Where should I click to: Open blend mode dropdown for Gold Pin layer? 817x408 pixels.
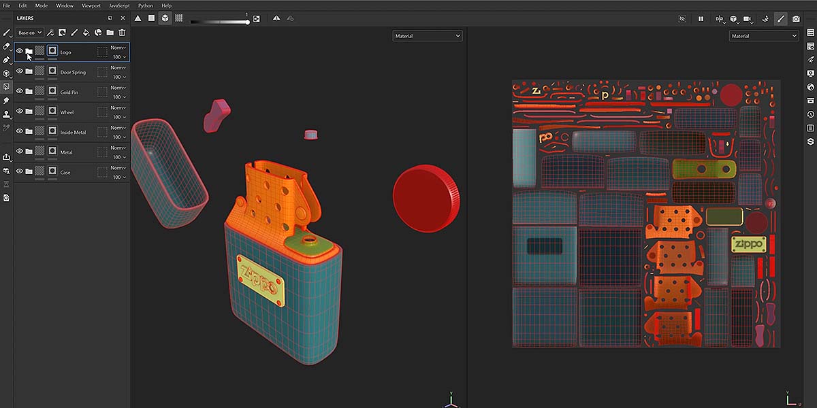click(x=118, y=88)
